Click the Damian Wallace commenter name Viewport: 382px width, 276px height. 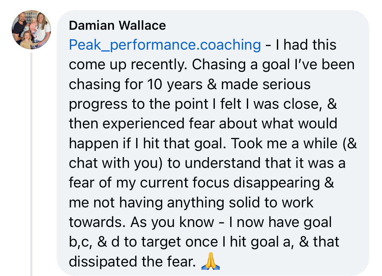117,25
